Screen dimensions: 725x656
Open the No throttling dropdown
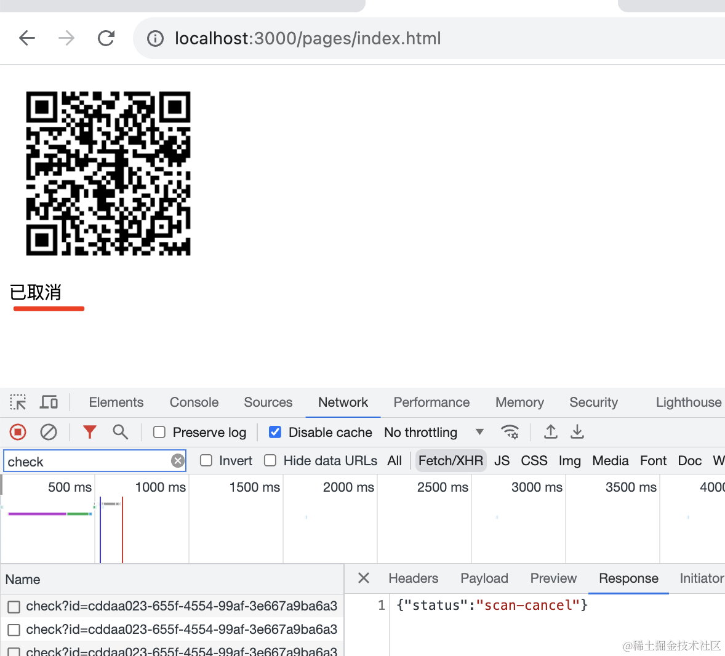click(x=433, y=433)
